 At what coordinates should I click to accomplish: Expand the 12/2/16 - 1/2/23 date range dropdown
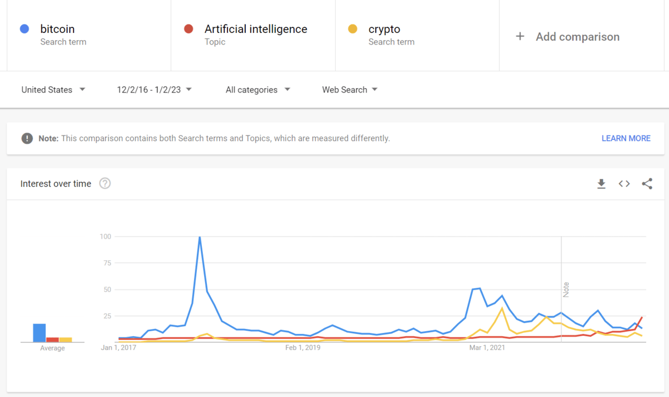154,90
